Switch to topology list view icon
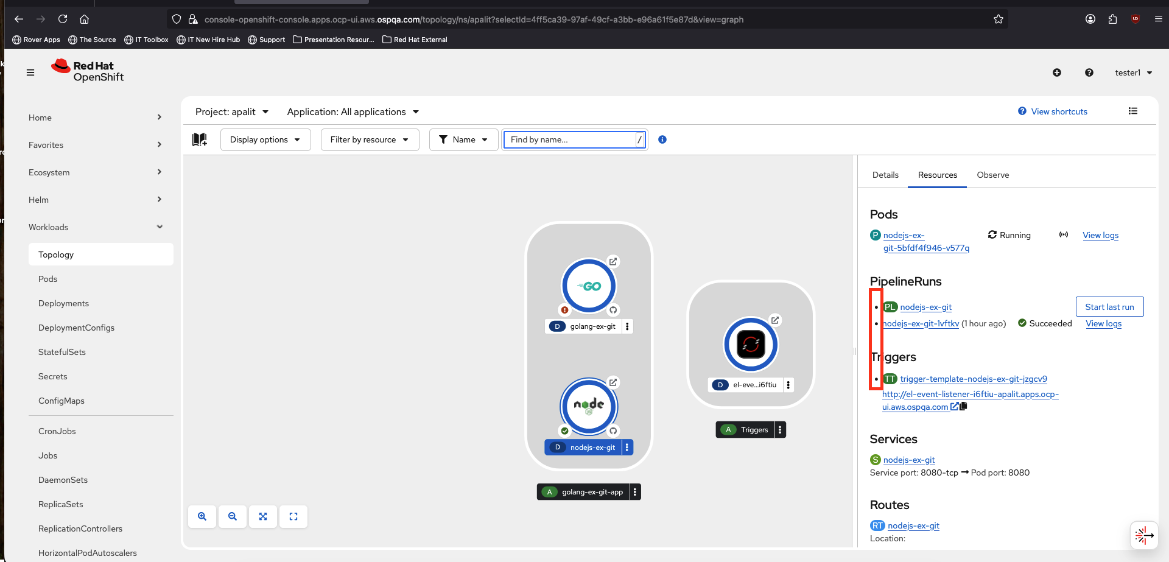 click(x=1133, y=111)
